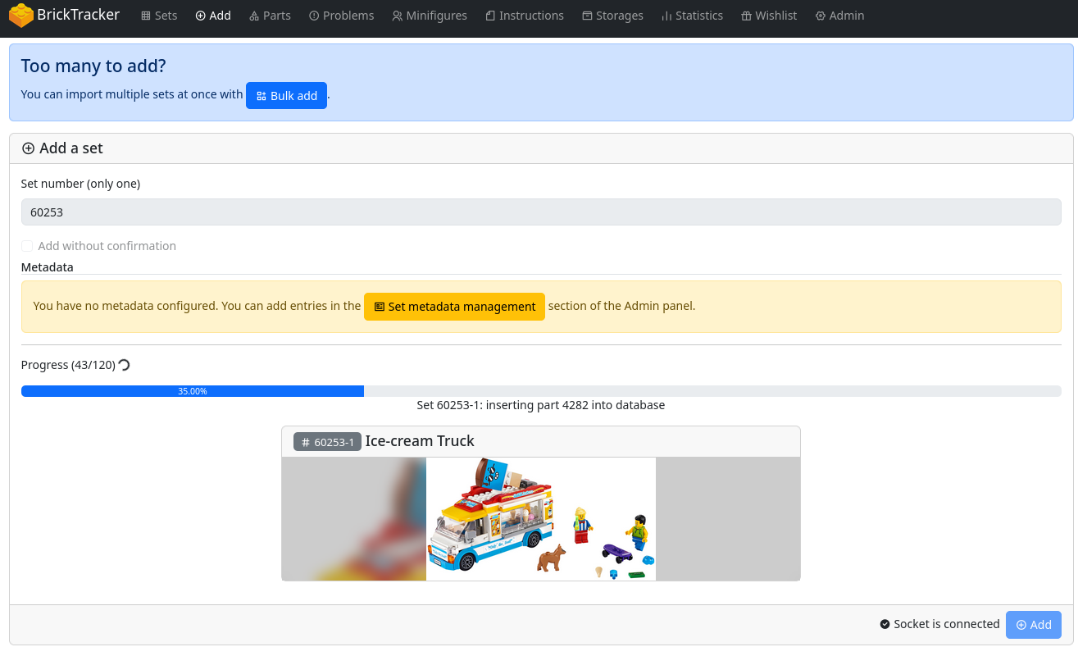This screenshot has width=1078, height=656.
Task: Open the Sets page from navbar
Action: pos(159,16)
